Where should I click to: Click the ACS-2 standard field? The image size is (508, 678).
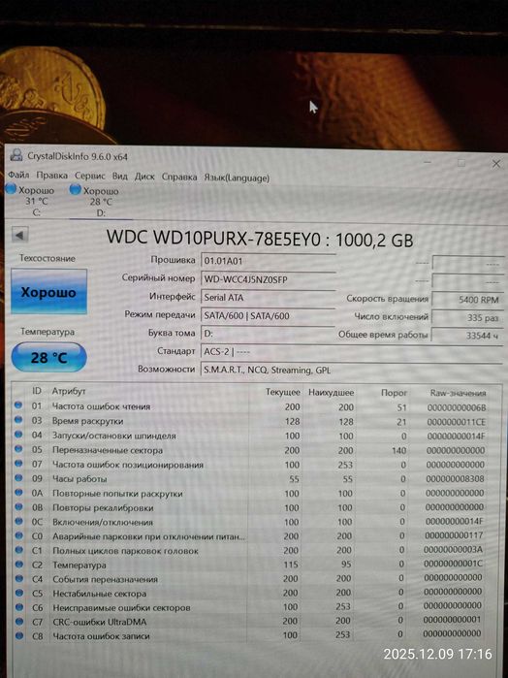pos(352,351)
